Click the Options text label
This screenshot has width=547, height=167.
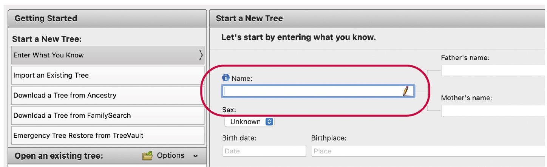pyautogui.click(x=171, y=156)
